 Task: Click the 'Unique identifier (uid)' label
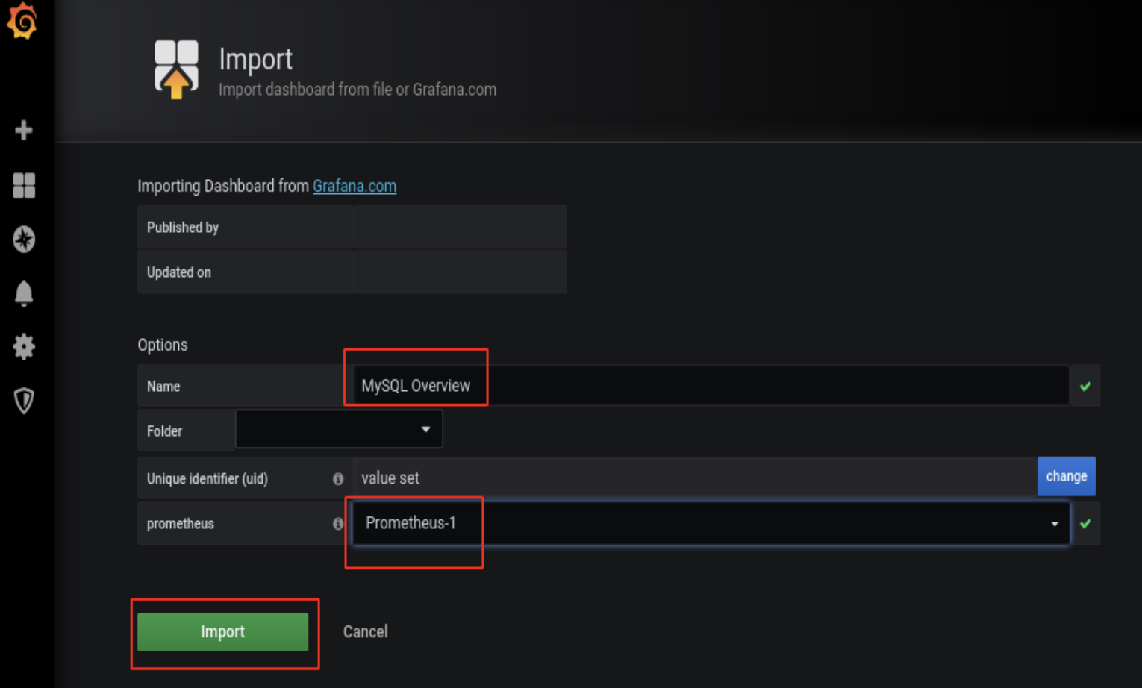tap(208, 478)
